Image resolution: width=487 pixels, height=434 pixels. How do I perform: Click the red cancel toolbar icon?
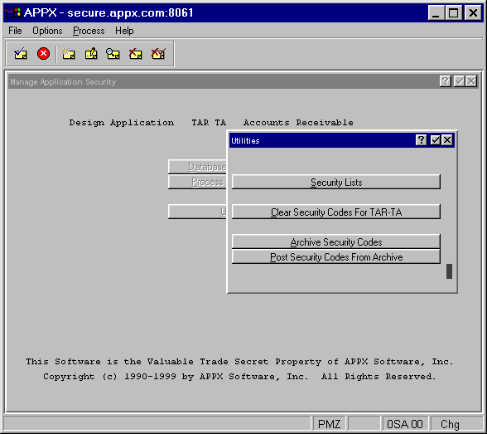pyautogui.click(x=43, y=53)
